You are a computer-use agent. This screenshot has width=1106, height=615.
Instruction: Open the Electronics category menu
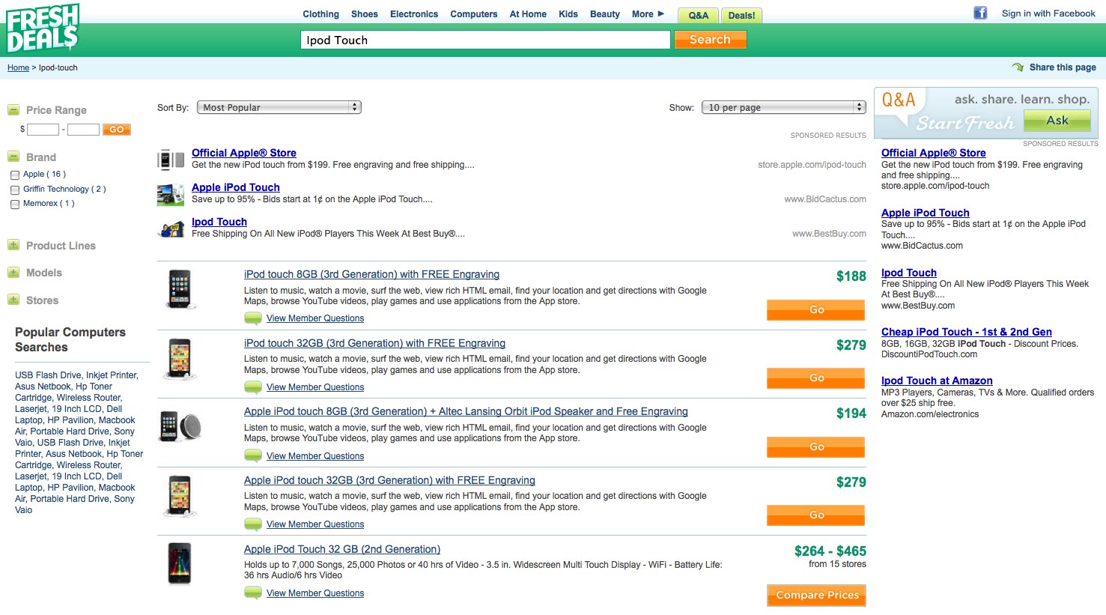(x=414, y=14)
